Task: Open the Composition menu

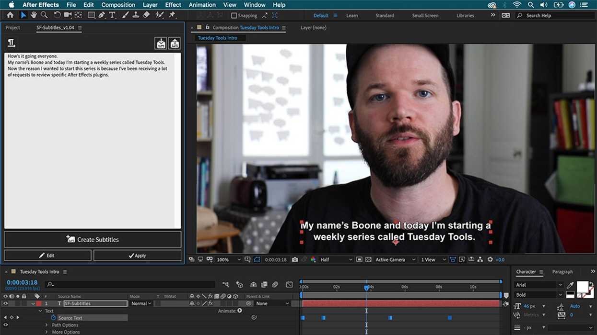Action: (118, 5)
